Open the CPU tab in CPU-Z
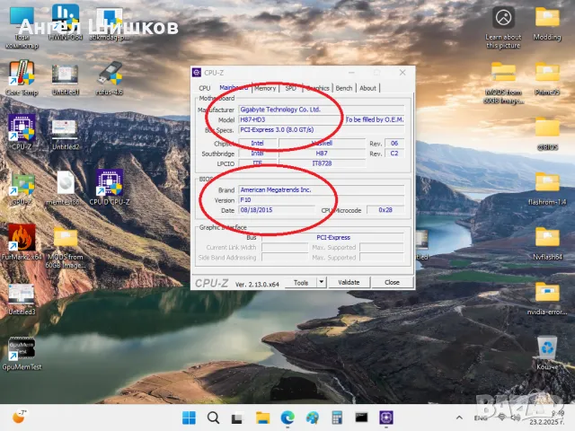The width and height of the screenshot is (575, 431). click(205, 88)
